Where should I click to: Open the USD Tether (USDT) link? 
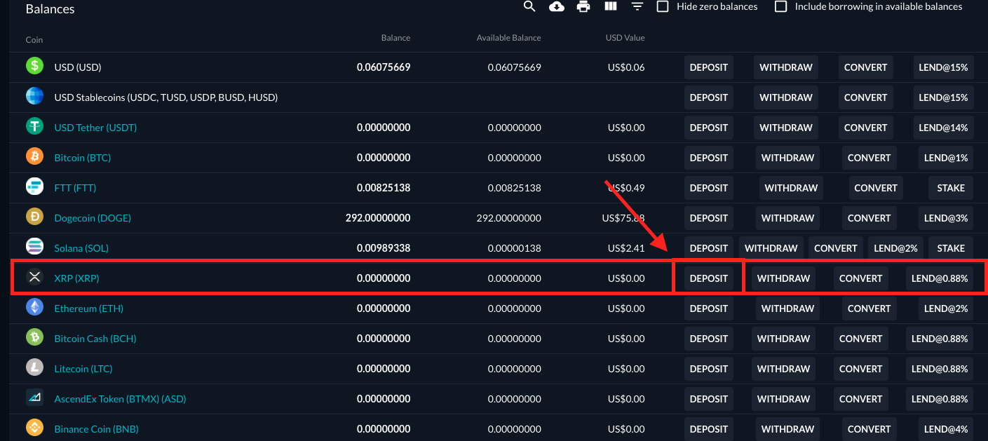click(x=95, y=128)
